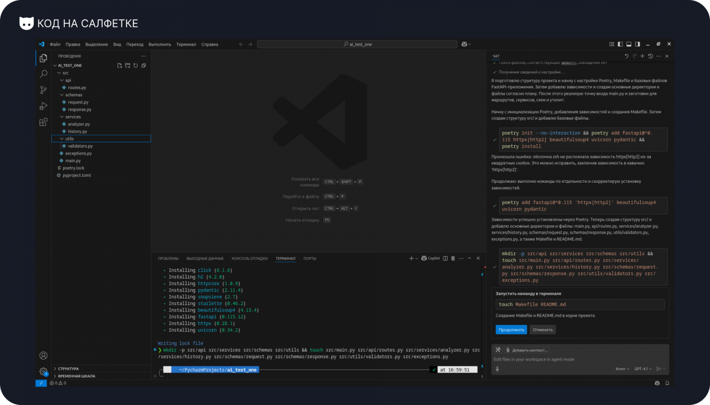Screen dimensions: 710x405
Task: Switch to the ПРОБЛЕМЫ panel tab
Action: tap(168, 259)
